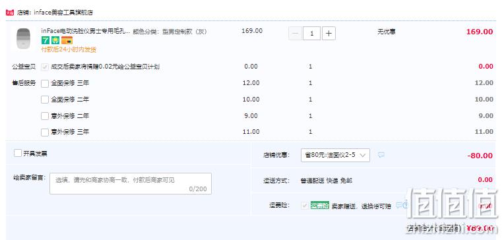Increase quantity with the plus button
The width and height of the screenshot is (504, 240).
pos(329,34)
